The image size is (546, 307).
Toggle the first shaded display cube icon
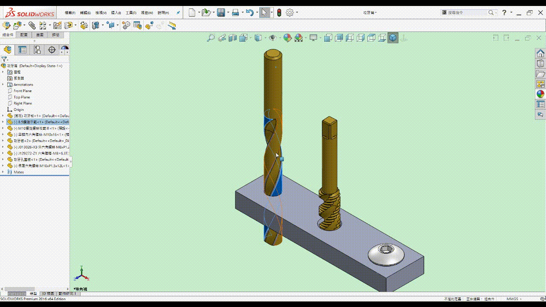[328, 38]
